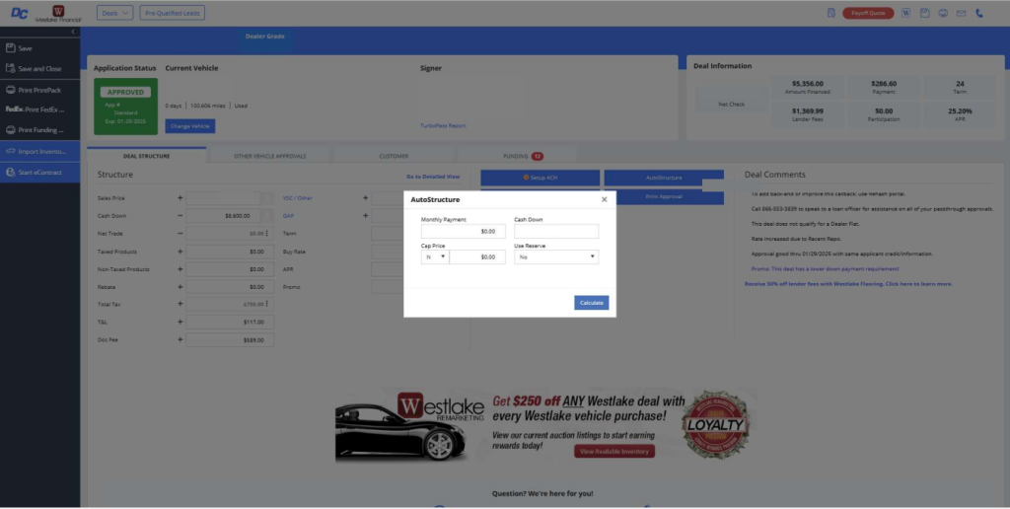This screenshot has height=509, width=1010.
Task: Switch to Other Vehicle Approvals tab
Action: [270, 156]
